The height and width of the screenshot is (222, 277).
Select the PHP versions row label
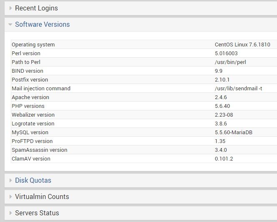tap(28, 106)
